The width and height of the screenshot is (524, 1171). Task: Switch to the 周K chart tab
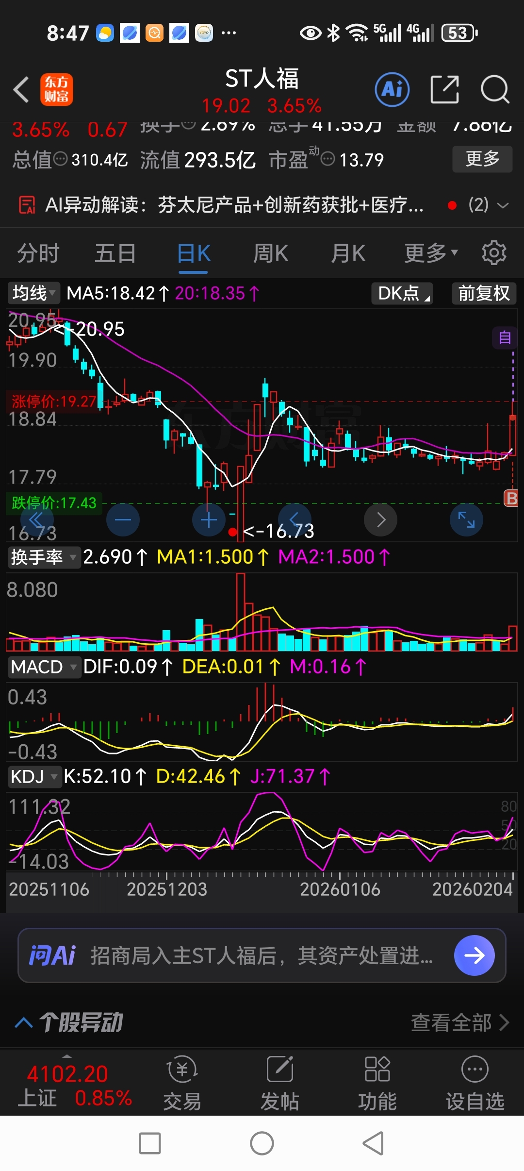pos(271,253)
